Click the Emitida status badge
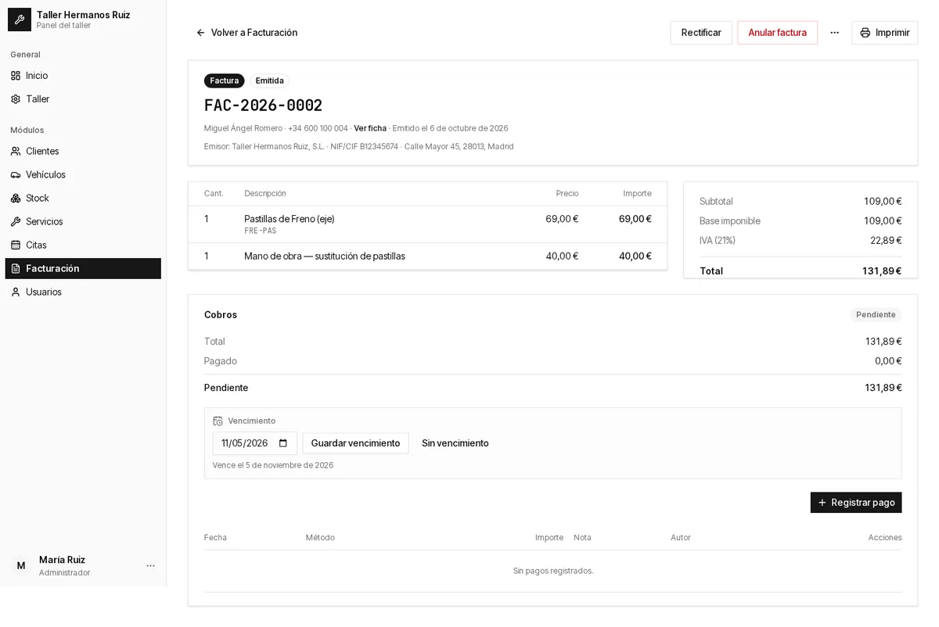Viewport: 939px width, 627px height. [x=270, y=81]
